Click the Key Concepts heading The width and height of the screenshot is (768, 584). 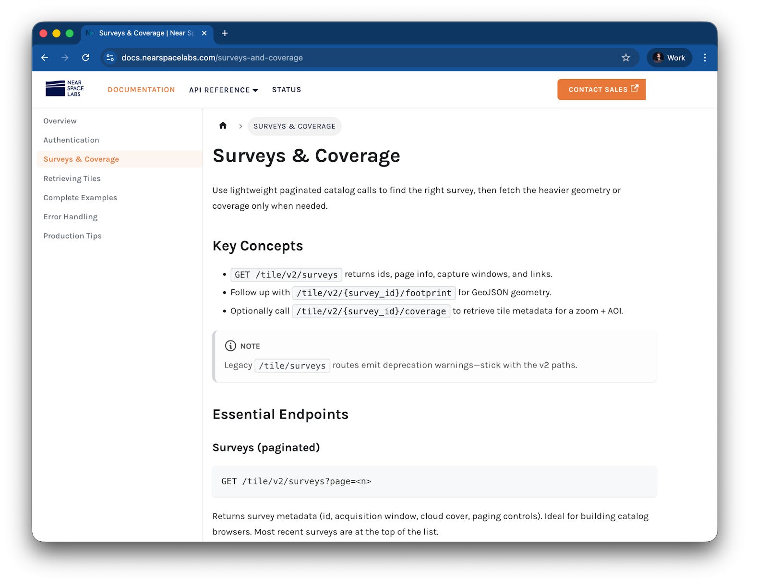[x=258, y=246]
